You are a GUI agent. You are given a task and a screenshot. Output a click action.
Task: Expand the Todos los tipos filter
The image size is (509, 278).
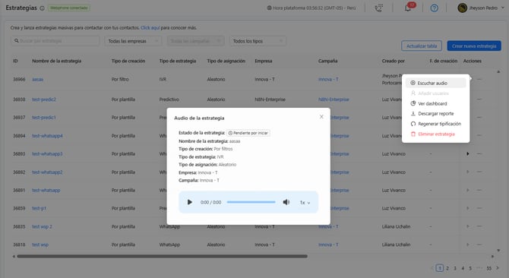[x=258, y=41]
